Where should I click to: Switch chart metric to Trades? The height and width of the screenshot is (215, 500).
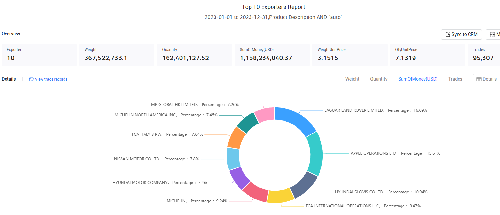455,79
